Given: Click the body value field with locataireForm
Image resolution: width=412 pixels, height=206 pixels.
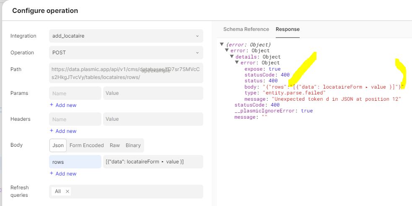Looking at the screenshot, I should pos(153,162).
